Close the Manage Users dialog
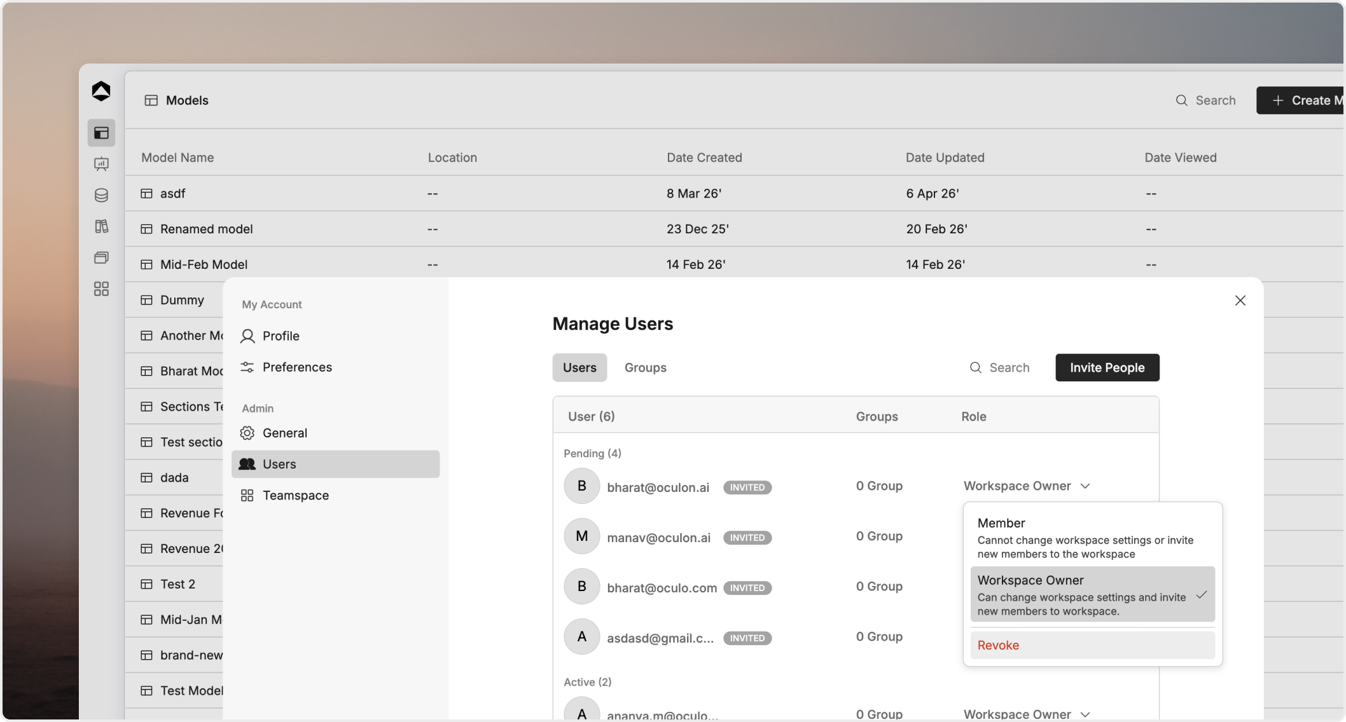 (x=1240, y=301)
